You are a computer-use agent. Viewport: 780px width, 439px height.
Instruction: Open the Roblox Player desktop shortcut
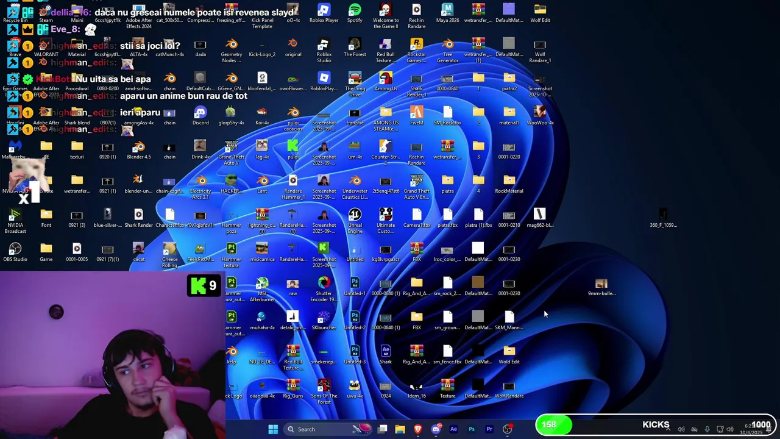tap(324, 13)
